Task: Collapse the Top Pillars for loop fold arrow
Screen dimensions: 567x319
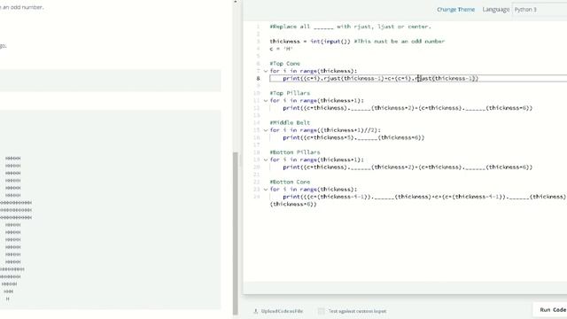Action: [266, 101]
